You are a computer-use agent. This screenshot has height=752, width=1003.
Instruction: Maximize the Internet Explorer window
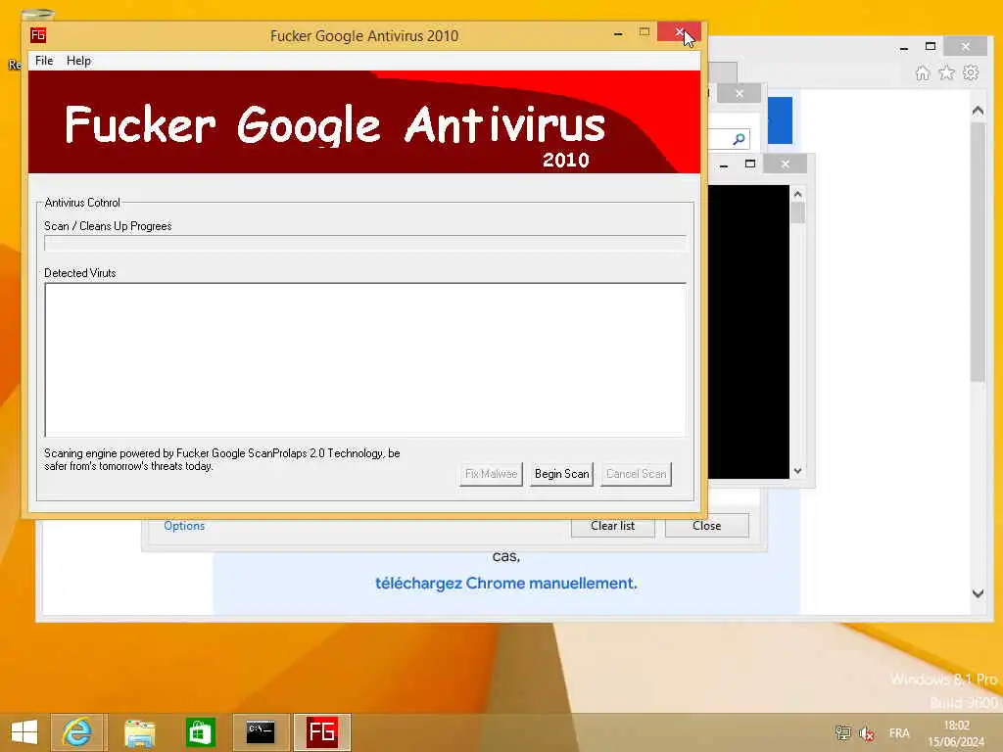click(x=931, y=47)
